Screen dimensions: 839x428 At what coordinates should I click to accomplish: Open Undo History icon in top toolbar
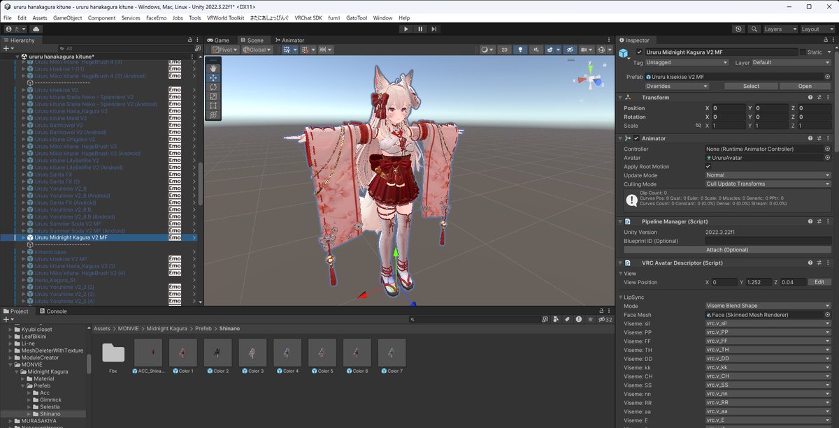739,29
